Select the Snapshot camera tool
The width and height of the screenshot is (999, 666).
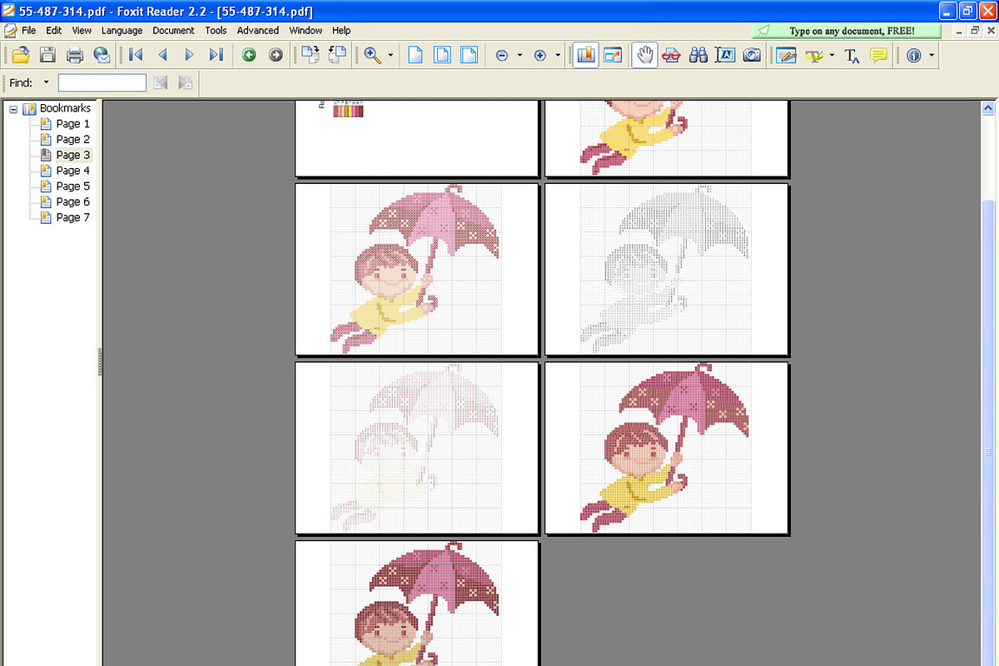pyautogui.click(x=752, y=56)
